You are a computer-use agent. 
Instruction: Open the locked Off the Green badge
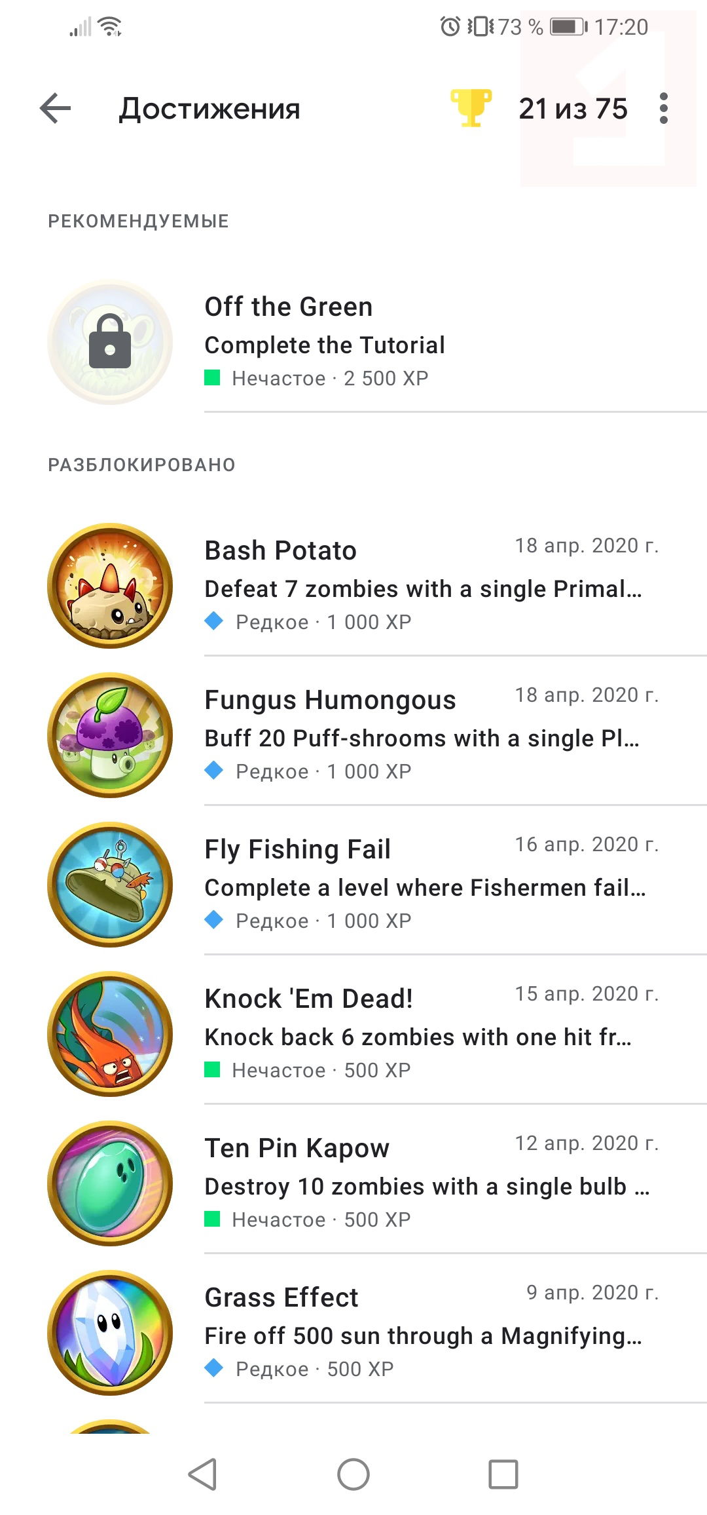click(x=110, y=342)
